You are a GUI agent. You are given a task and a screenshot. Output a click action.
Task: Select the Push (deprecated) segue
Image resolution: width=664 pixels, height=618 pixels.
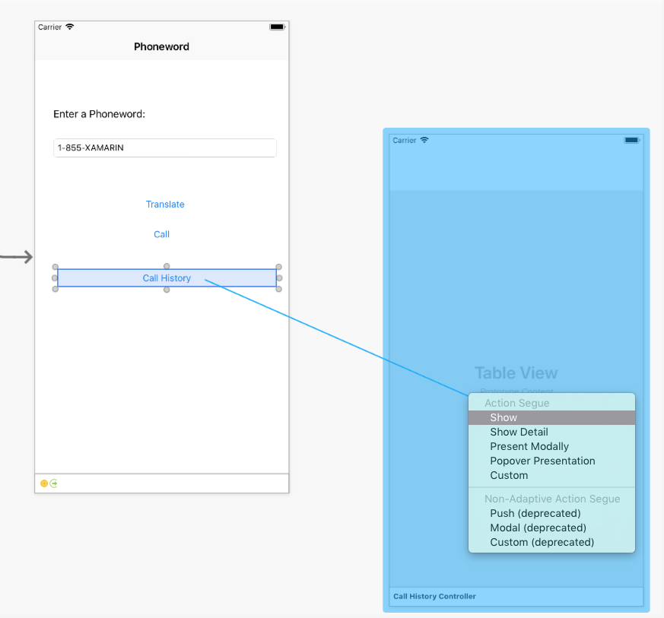tap(537, 513)
